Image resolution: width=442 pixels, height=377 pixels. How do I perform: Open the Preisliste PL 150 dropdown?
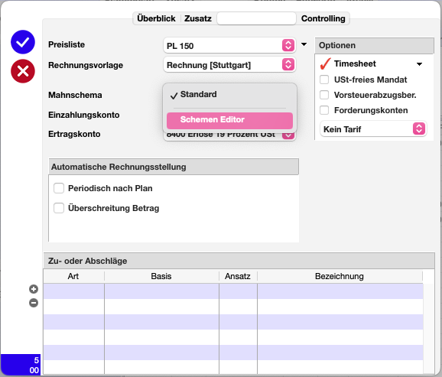click(229, 45)
